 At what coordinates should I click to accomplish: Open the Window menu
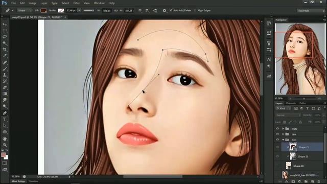(99, 3)
